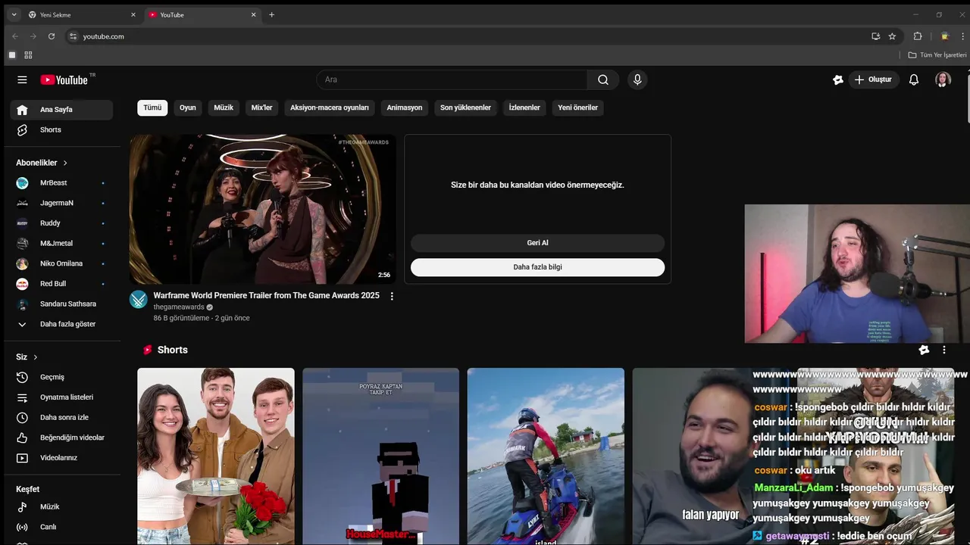Open Niko Omilana channel subscription
This screenshot has height=545, width=970.
pos(61,263)
